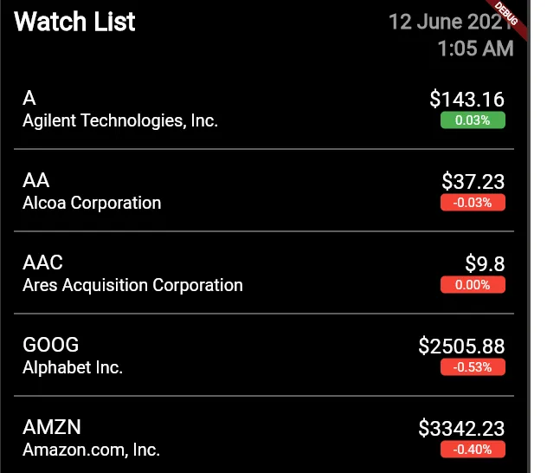This screenshot has height=473, width=547.
Task: Click the red -0.03% Alcoa badge
Action: coord(473,203)
